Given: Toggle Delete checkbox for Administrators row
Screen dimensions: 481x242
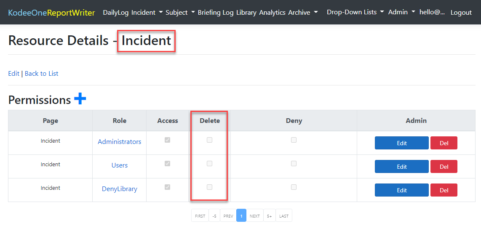Looking at the screenshot, I should tap(209, 140).
